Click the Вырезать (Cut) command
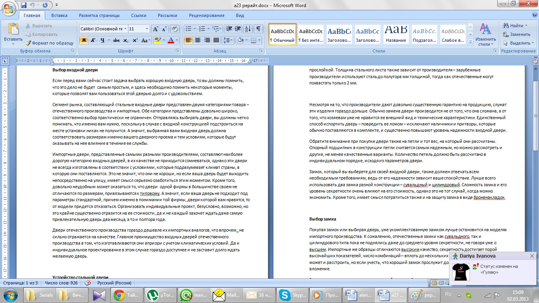The image size is (539, 303). click(39, 26)
